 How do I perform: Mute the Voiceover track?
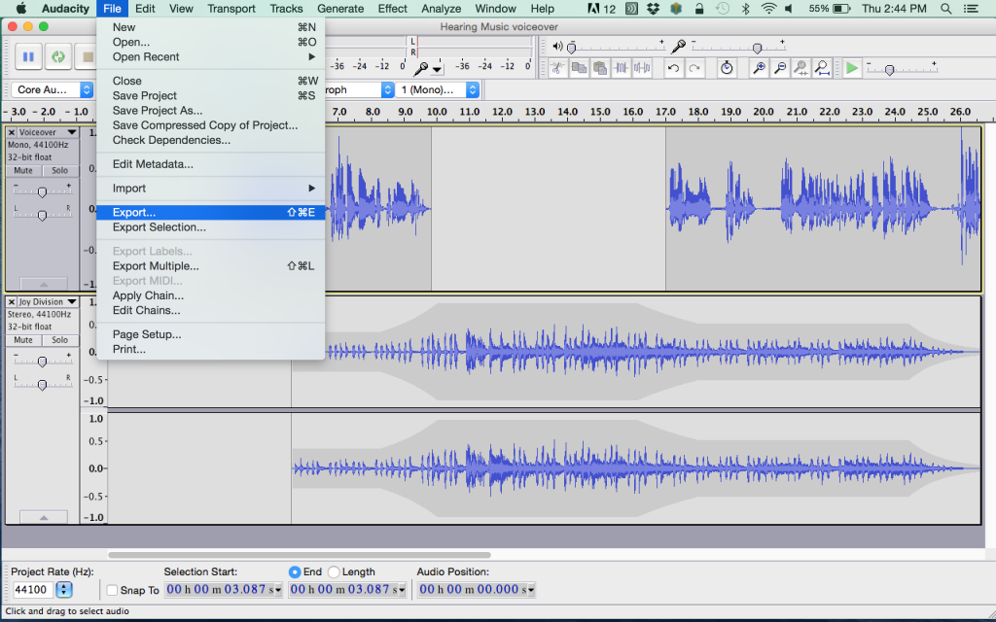tap(23, 171)
